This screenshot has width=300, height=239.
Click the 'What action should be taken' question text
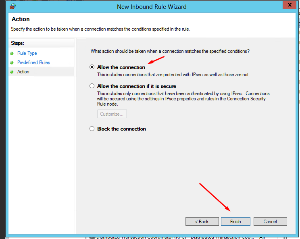170,51
